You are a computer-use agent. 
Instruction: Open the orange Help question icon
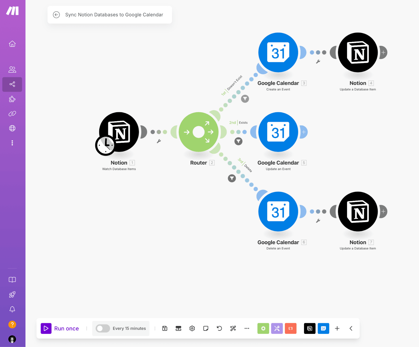point(12,324)
